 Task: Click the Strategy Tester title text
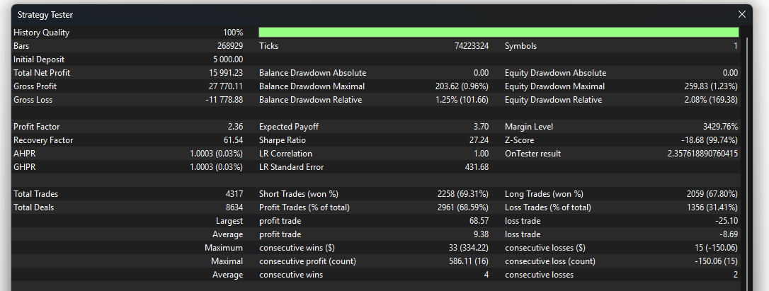click(x=45, y=15)
